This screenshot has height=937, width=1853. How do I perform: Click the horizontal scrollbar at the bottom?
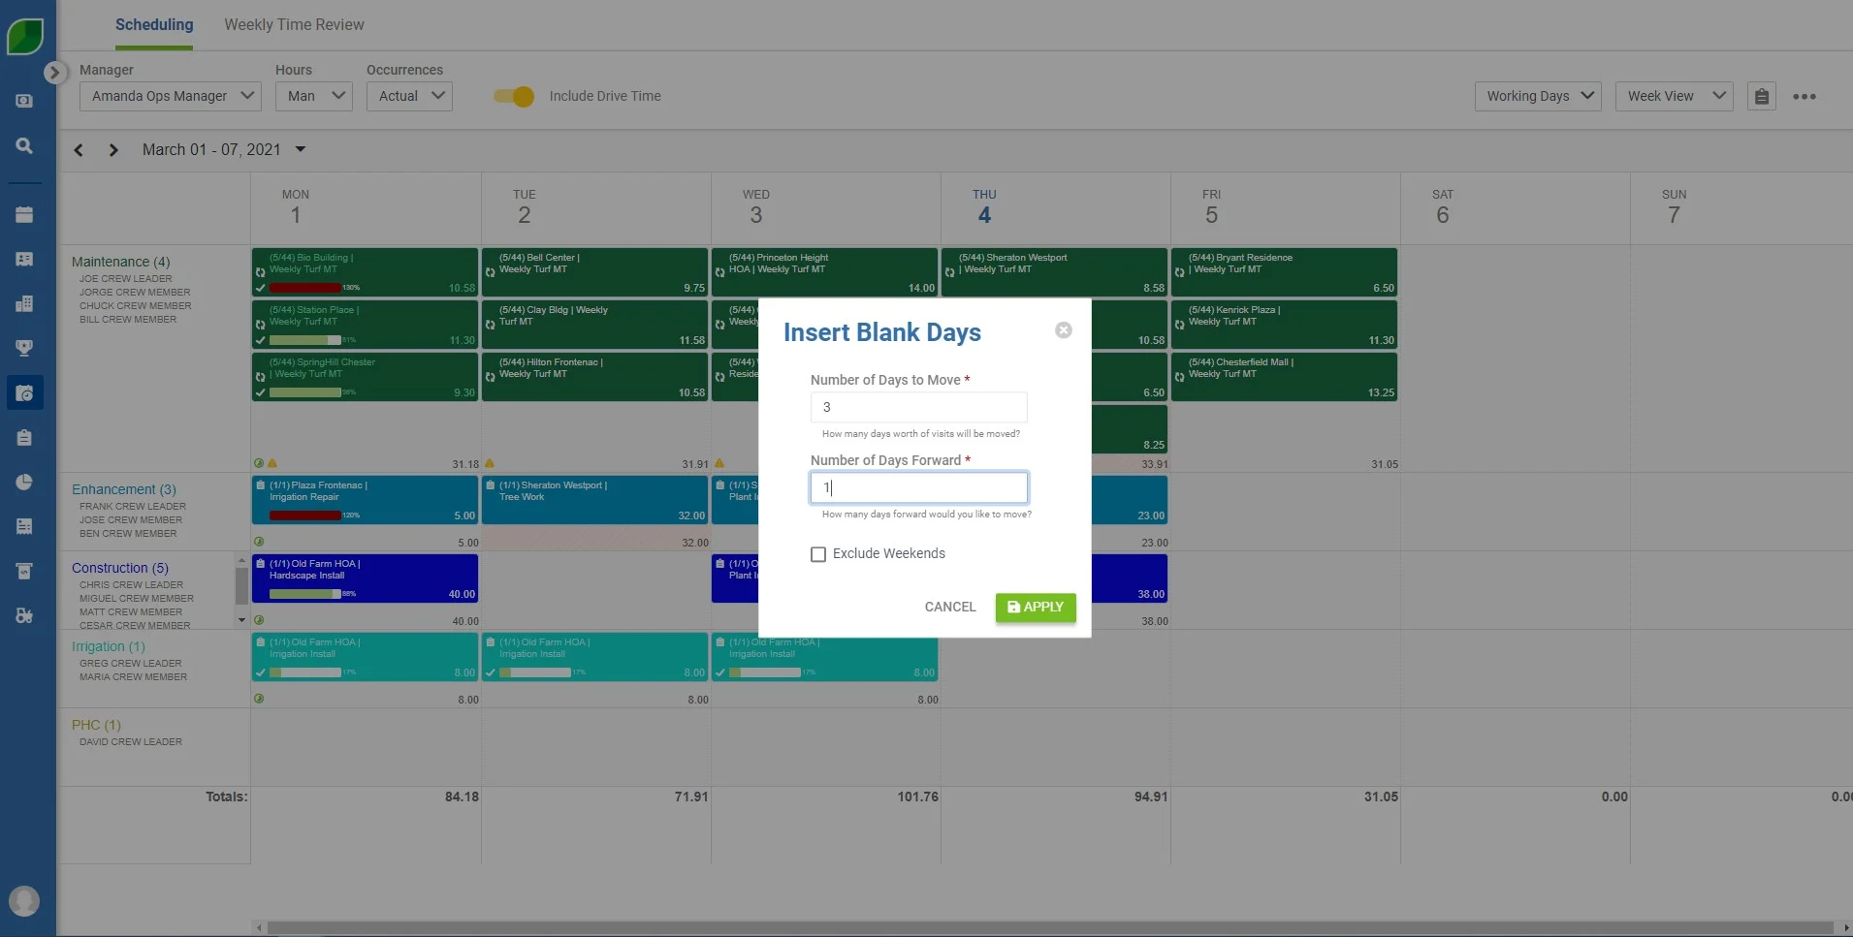pos(1050,927)
